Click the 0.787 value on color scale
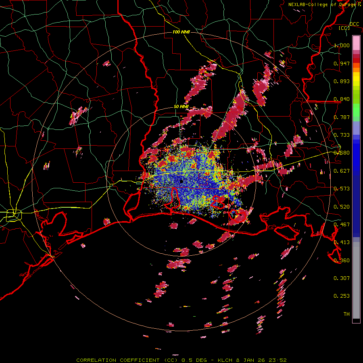 [342, 117]
